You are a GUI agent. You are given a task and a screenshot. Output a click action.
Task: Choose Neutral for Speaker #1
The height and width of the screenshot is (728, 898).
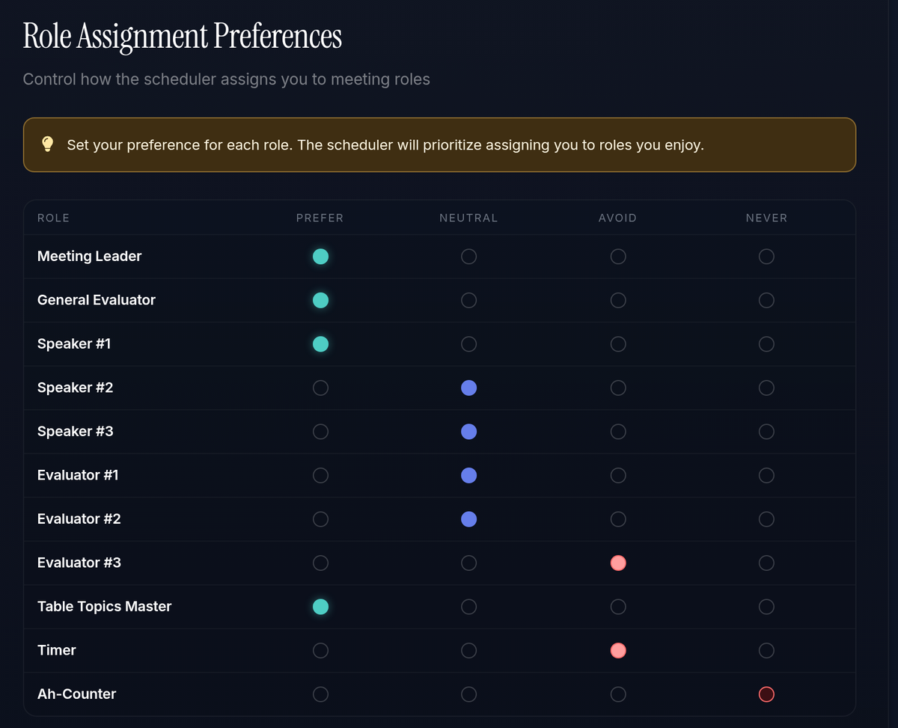468,344
